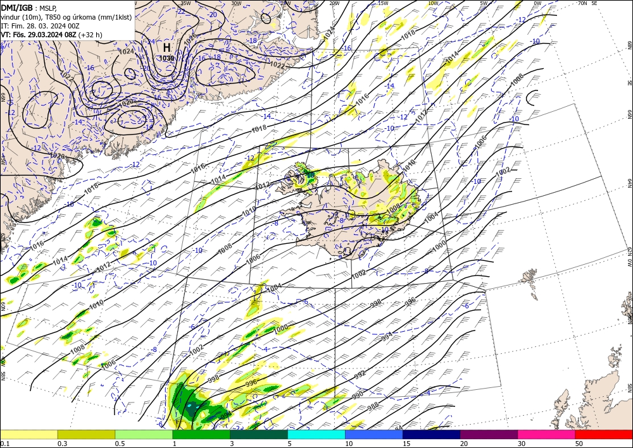Click the '988' isobar label
633x448 pixels.
tap(373, 405)
